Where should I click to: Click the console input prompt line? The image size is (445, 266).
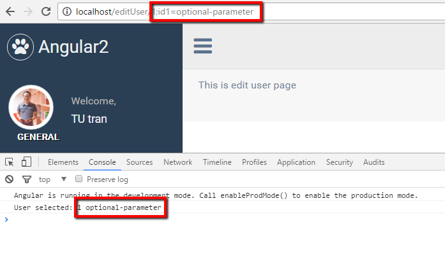pos(222,220)
